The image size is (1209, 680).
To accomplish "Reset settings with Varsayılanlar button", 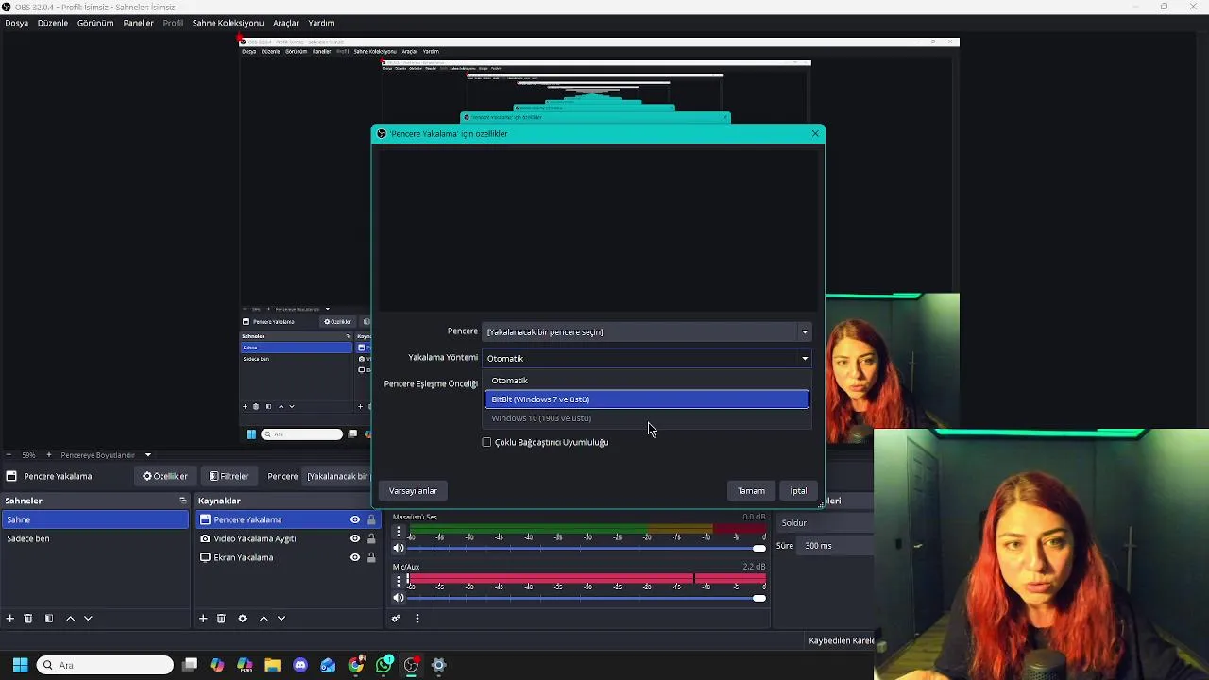I will pos(413,491).
